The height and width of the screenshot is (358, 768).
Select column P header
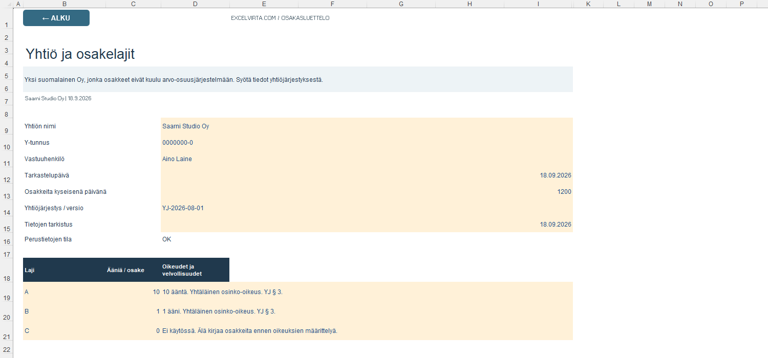tap(742, 4)
